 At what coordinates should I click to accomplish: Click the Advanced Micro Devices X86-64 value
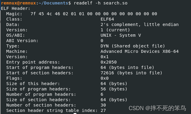coord(140,51)
